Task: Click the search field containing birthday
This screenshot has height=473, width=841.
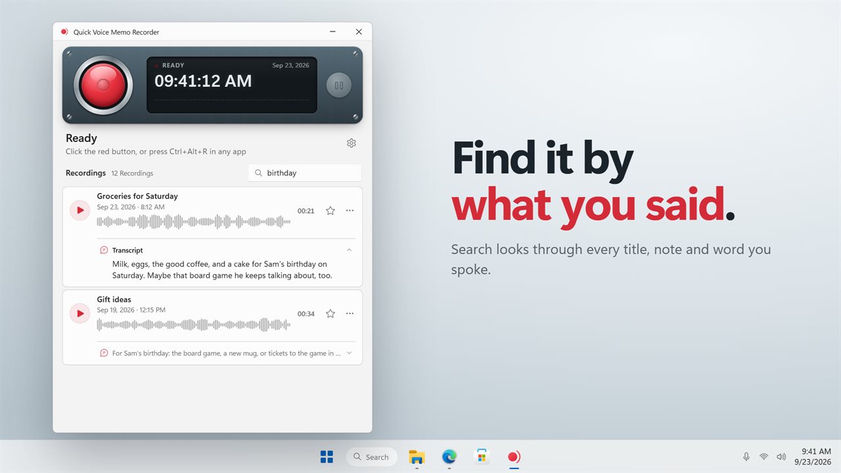Action: [x=305, y=173]
